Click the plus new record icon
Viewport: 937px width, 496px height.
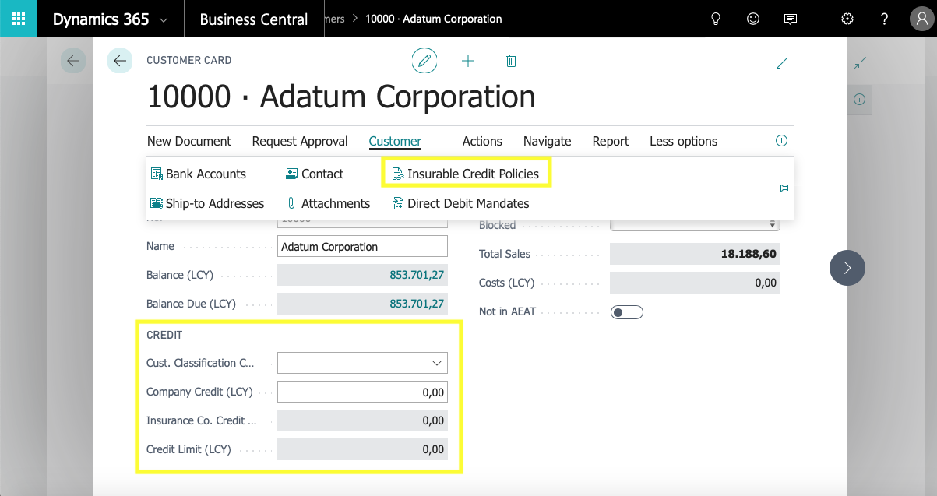tap(468, 61)
